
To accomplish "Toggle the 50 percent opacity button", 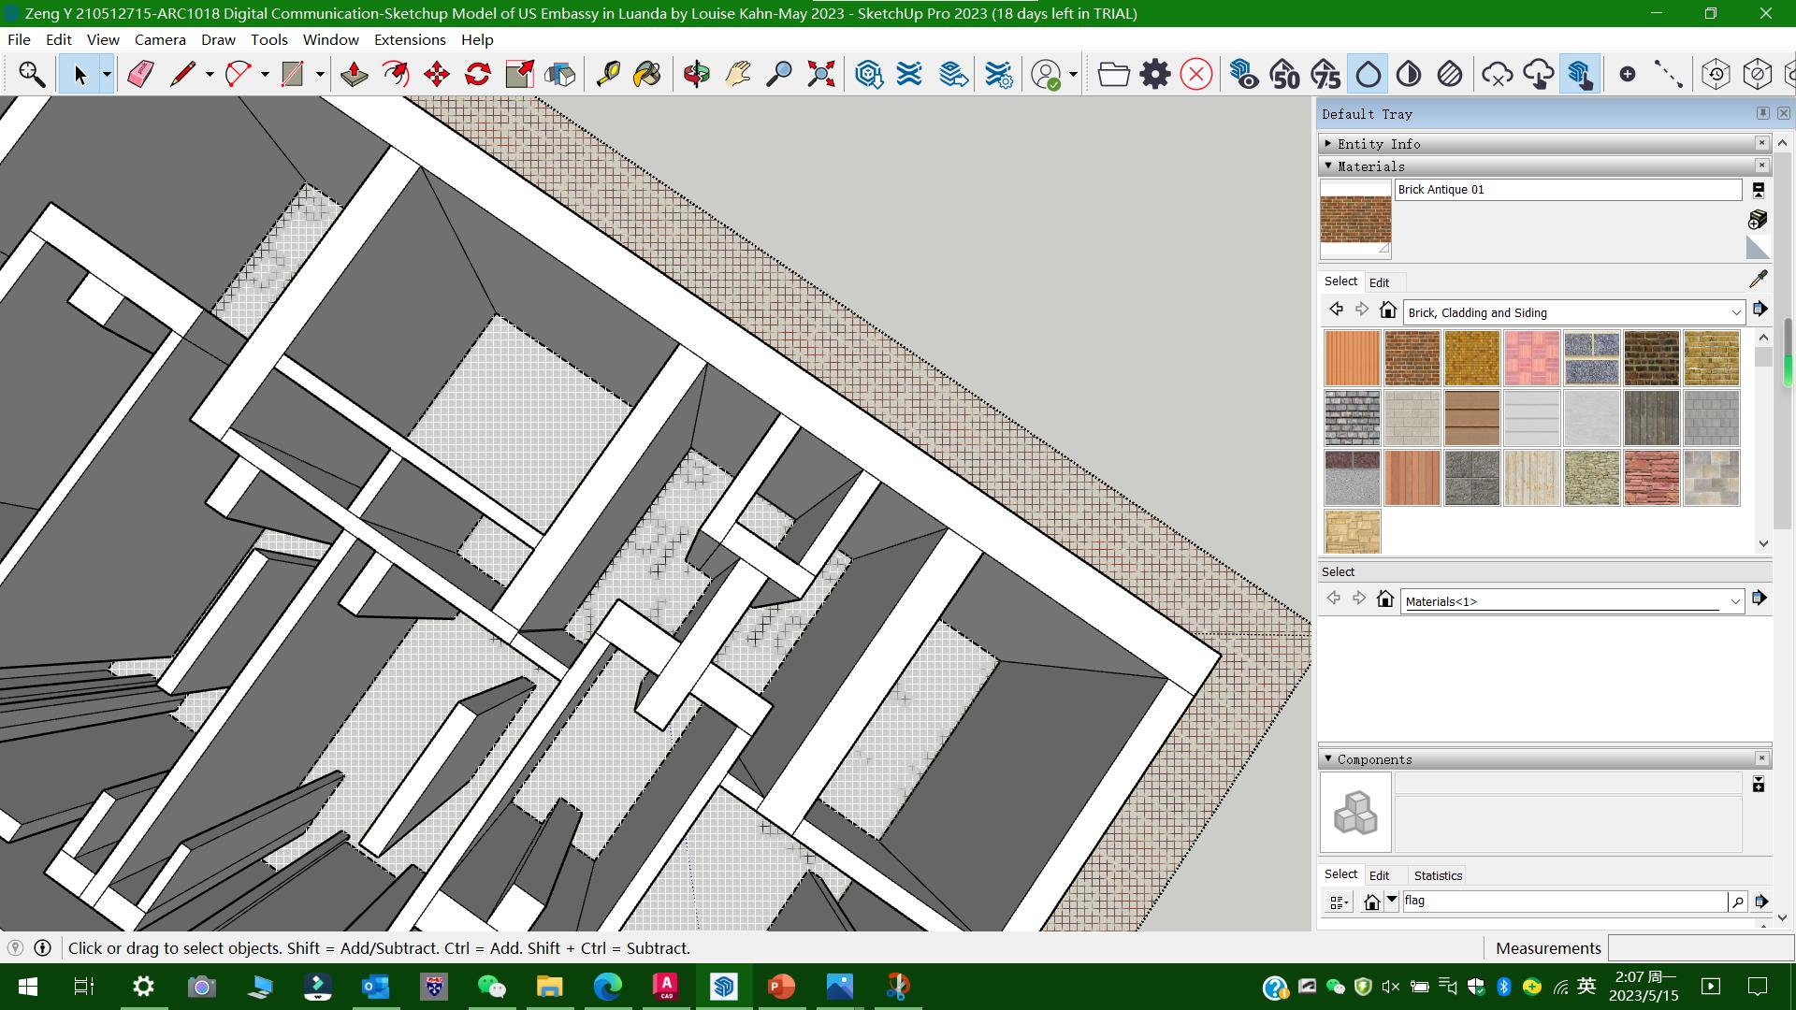I will [x=1284, y=74].
